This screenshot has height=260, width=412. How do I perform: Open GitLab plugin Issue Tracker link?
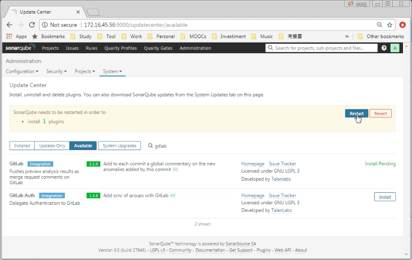pyautogui.click(x=282, y=164)
